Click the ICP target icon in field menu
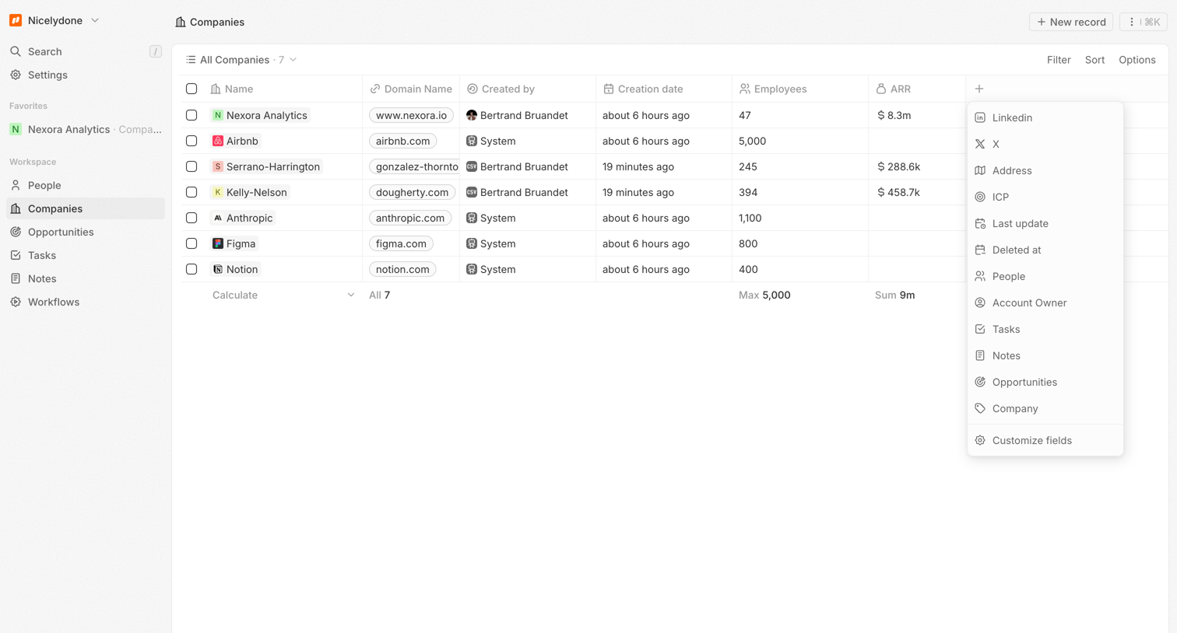1177x633 pixels. [980, 197]
